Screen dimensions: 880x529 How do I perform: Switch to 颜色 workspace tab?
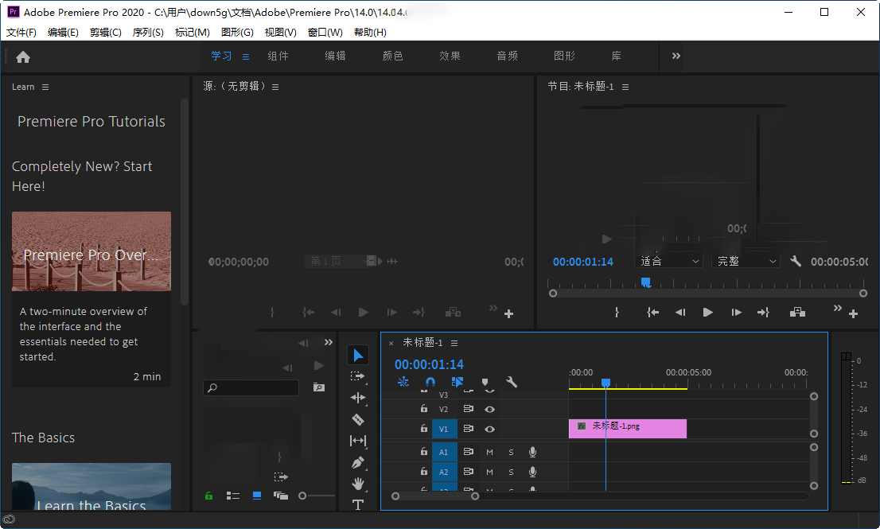click(x=393, y=56)
